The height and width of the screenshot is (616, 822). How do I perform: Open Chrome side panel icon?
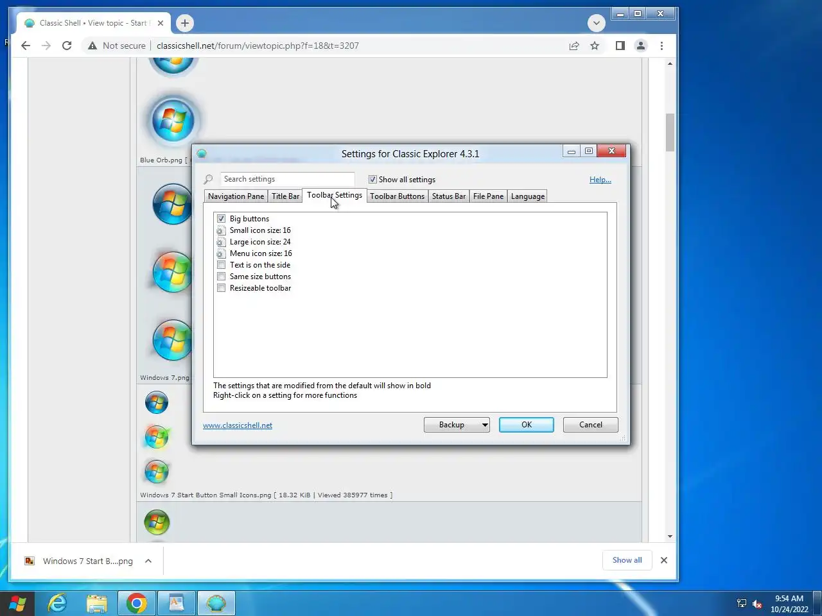pos(620,46)
